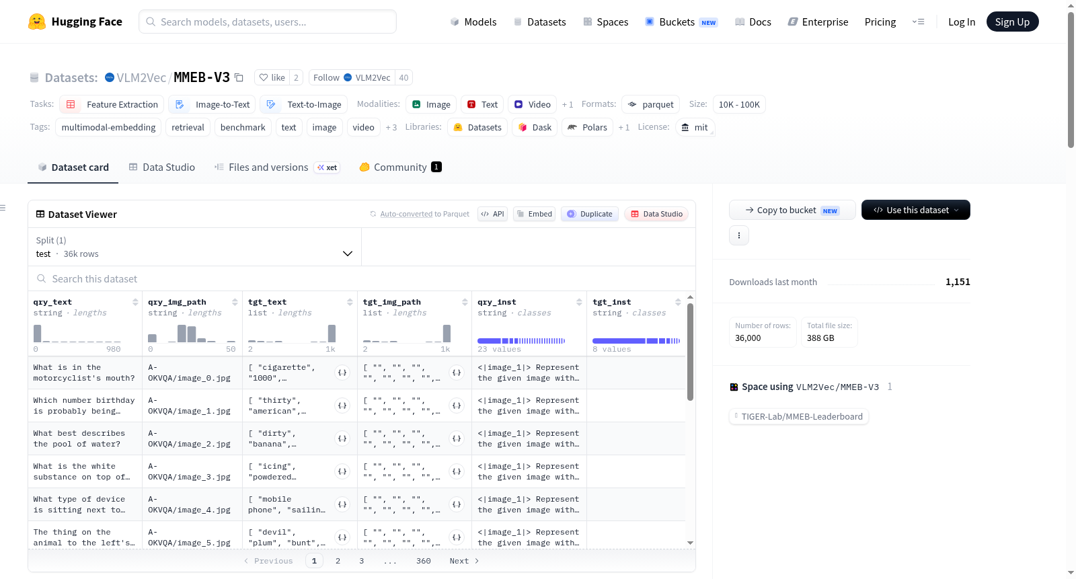Select the mit license tag
Image resolution: width=1076 pixels, height=579 pixels.
[x=695, y=127]
